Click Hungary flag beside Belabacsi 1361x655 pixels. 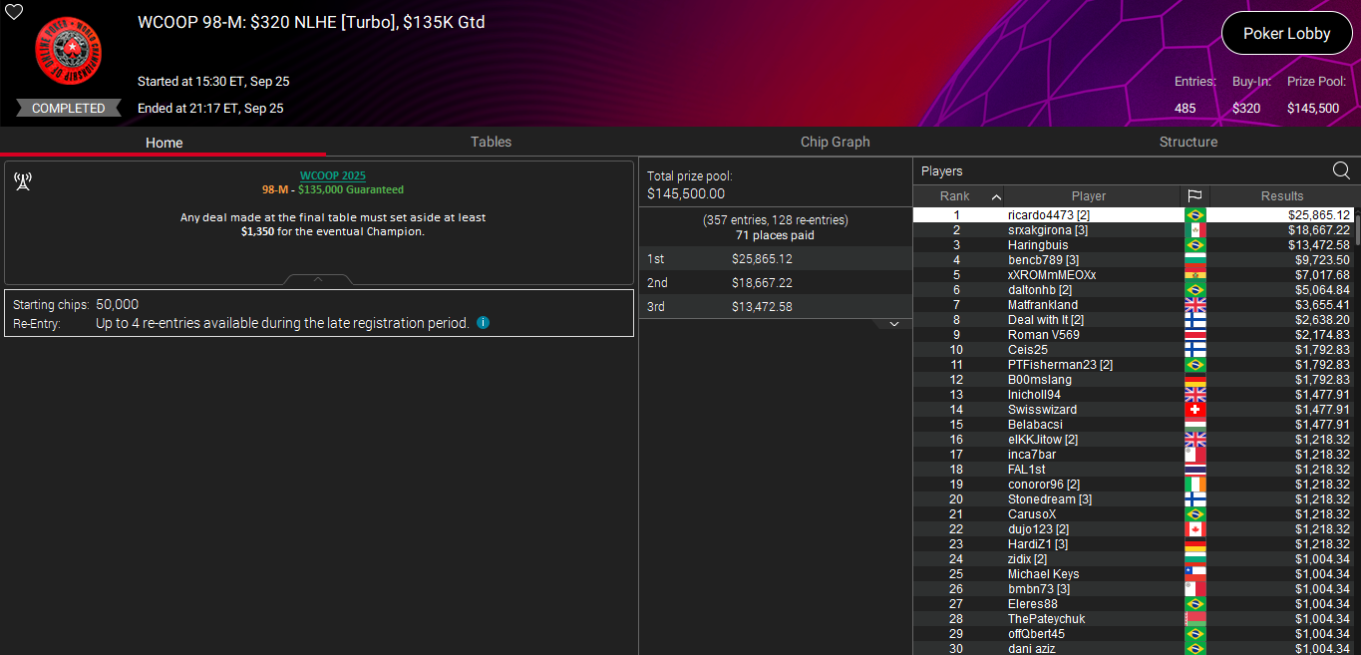point(1194,425)
